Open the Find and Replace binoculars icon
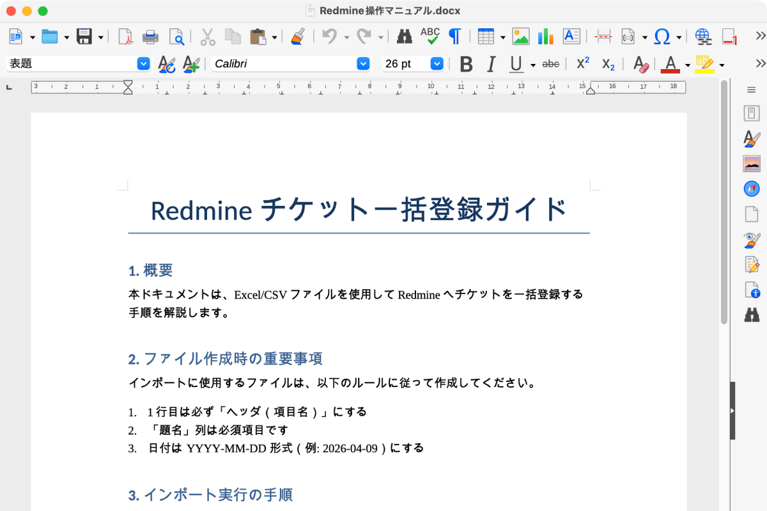This screenshot has height=511, width=767. point(404,36)
